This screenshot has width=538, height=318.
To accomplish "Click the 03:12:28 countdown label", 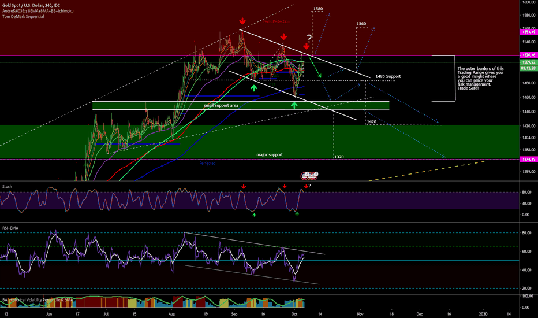I will coord(529,68).
